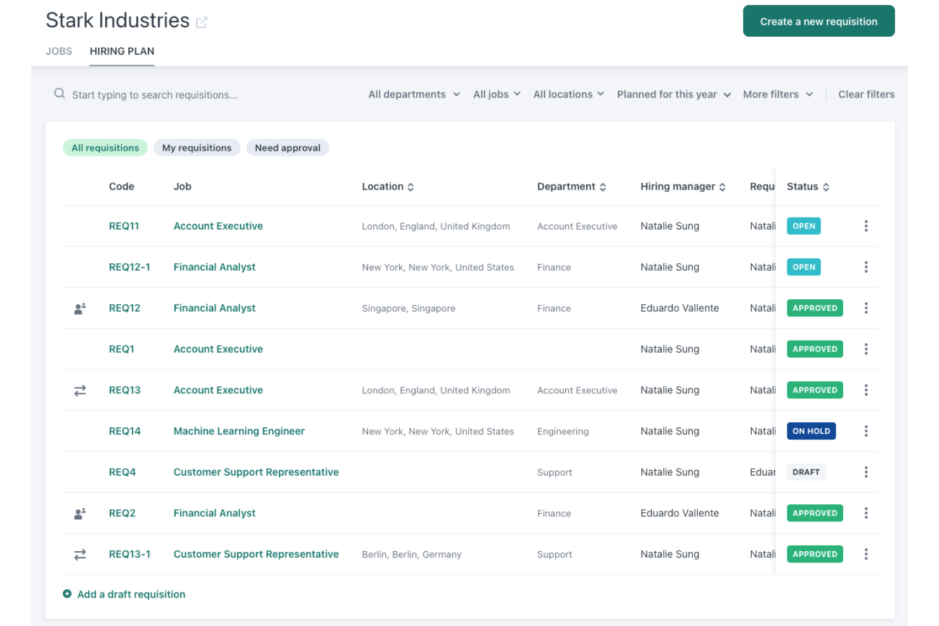This screenshot has height=626, width=939.
Task: Open the three-dot menu for REQ12
Action: [866, 308]
